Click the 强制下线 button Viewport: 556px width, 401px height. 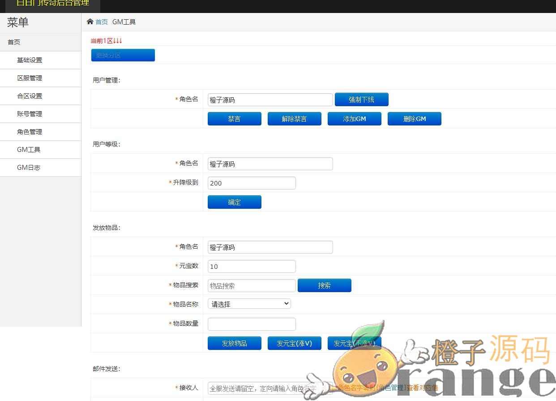361,99
